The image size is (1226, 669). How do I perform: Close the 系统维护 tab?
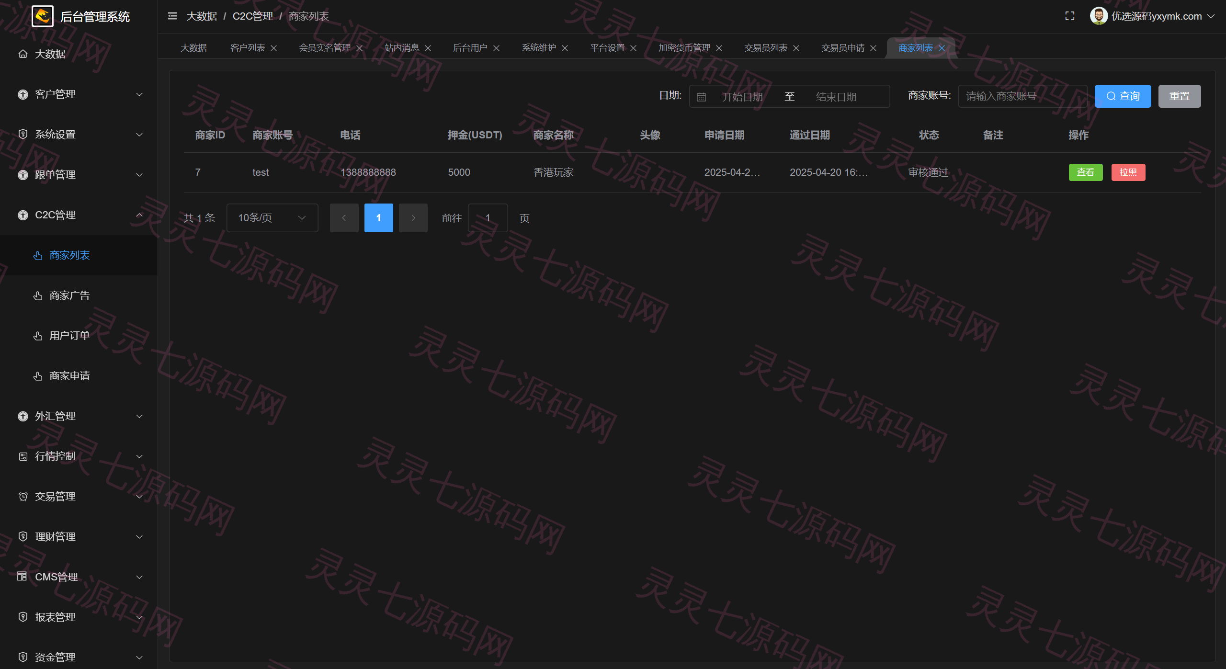565,48
